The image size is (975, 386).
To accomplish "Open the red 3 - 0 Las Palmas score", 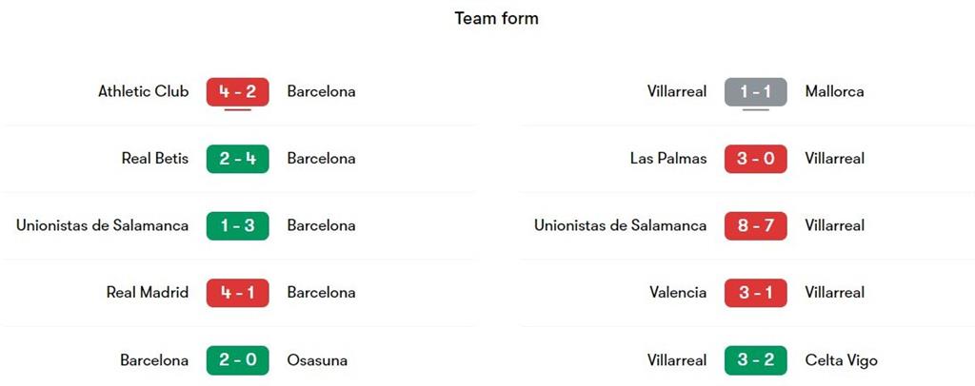I will point(755,159).
